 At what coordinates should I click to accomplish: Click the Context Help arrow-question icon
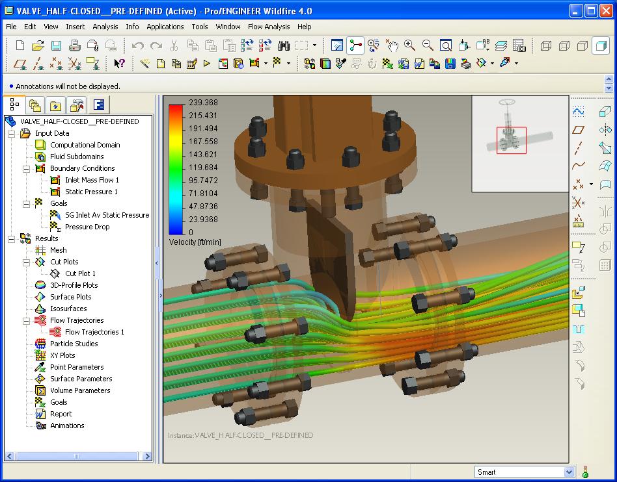pyautogui.click(x=119, y=64)
